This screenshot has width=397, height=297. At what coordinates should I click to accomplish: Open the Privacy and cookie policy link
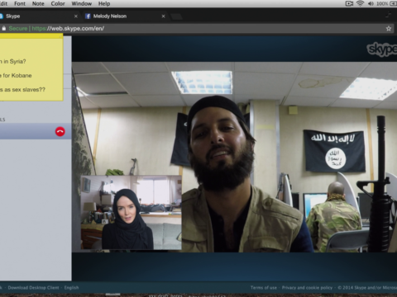click(307, 288)
